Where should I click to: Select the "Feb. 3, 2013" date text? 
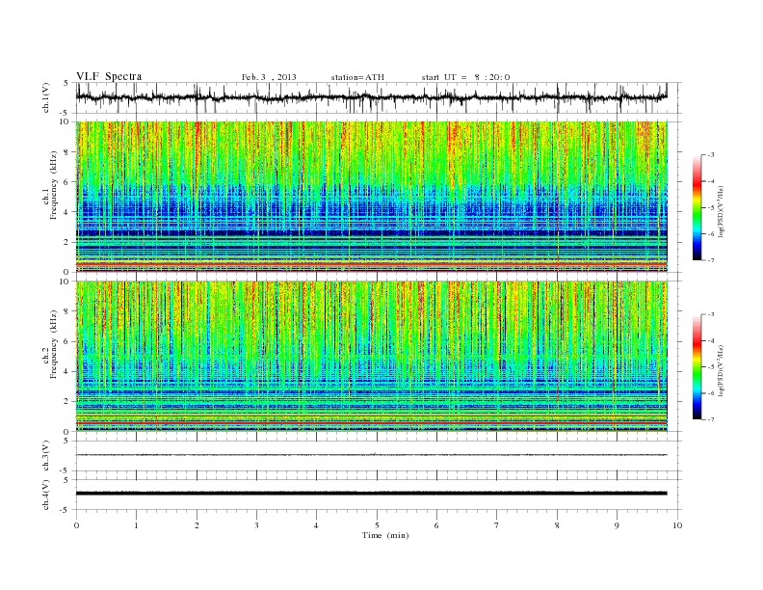point(269,77)
